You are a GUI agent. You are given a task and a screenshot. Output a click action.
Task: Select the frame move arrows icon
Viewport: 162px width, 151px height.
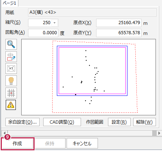point(11,57)
